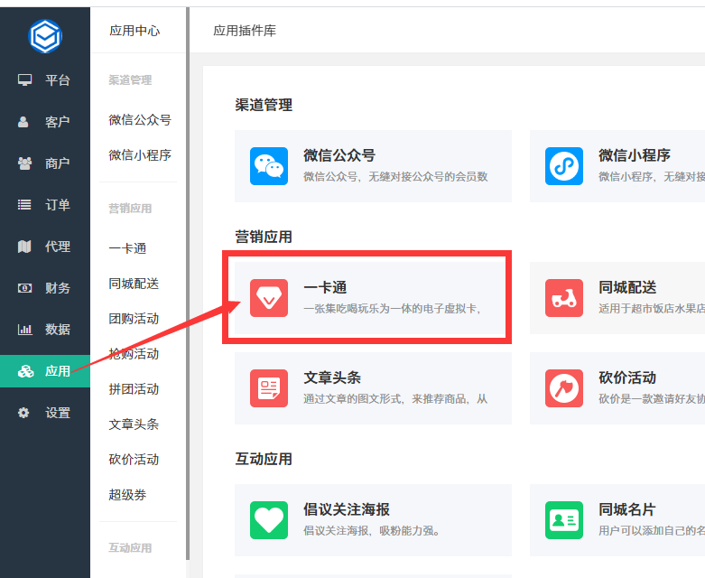This screenshot has height=578, width=705.
Task: Click the WeChat icon on 微信公众号 card
Action: 269,166
